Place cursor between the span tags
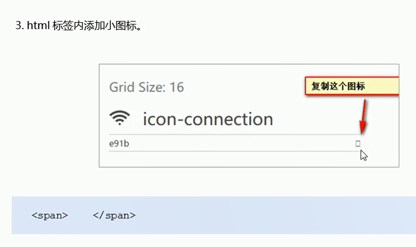Viewport: 416px width, 247px height. pos(81,215)
